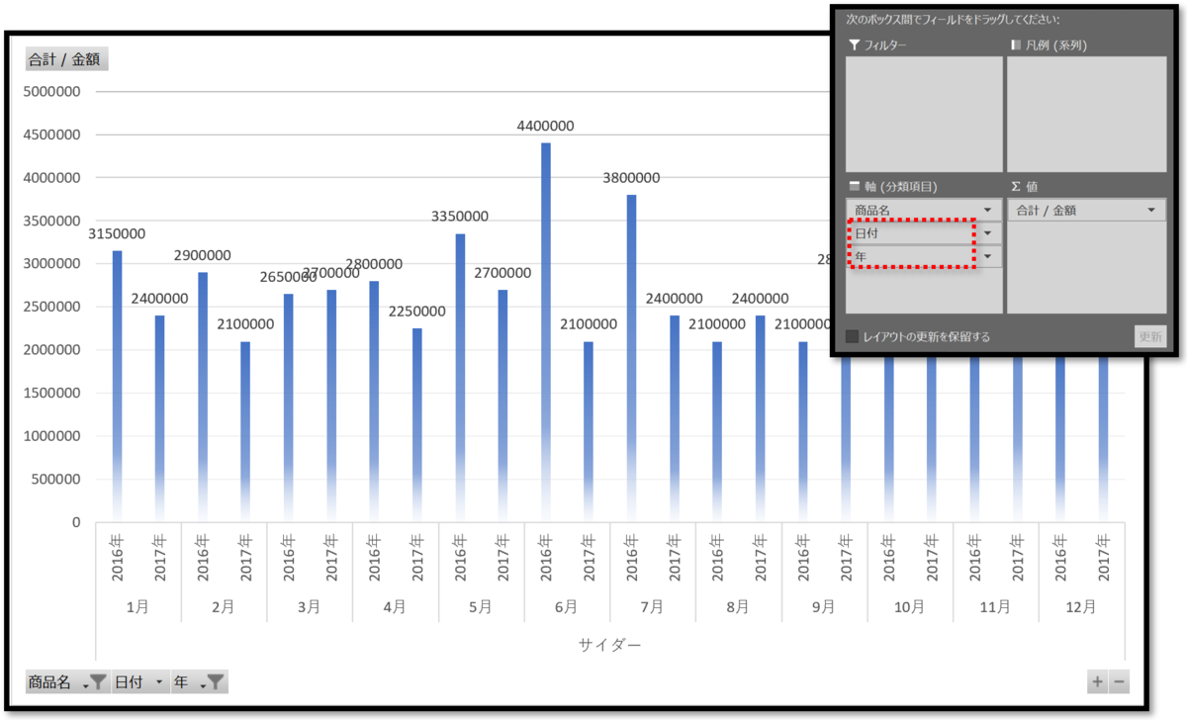1187x720 pixels.
Task: Click the 2250000 data label
Action: (x=416, y=311)
